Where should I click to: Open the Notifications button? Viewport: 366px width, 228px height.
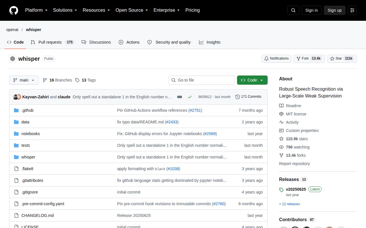(277, 59)
